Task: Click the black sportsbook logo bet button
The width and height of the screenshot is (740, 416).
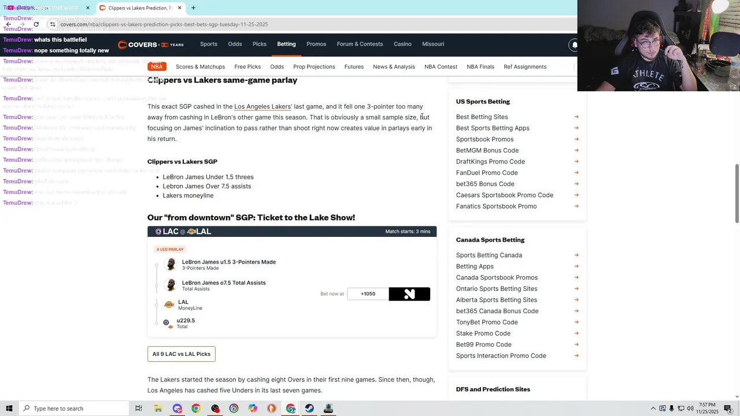Action: (x=409, y=294)
